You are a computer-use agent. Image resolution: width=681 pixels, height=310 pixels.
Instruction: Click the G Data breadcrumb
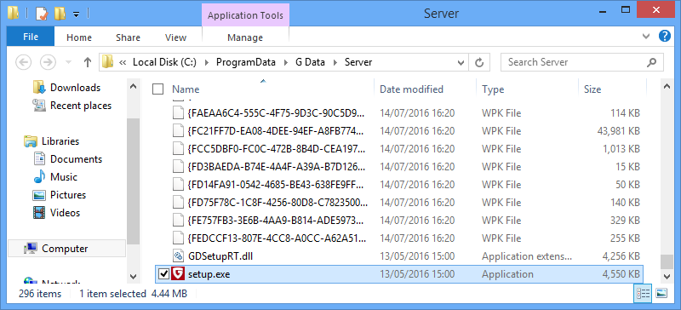click(x=310, y=62)
